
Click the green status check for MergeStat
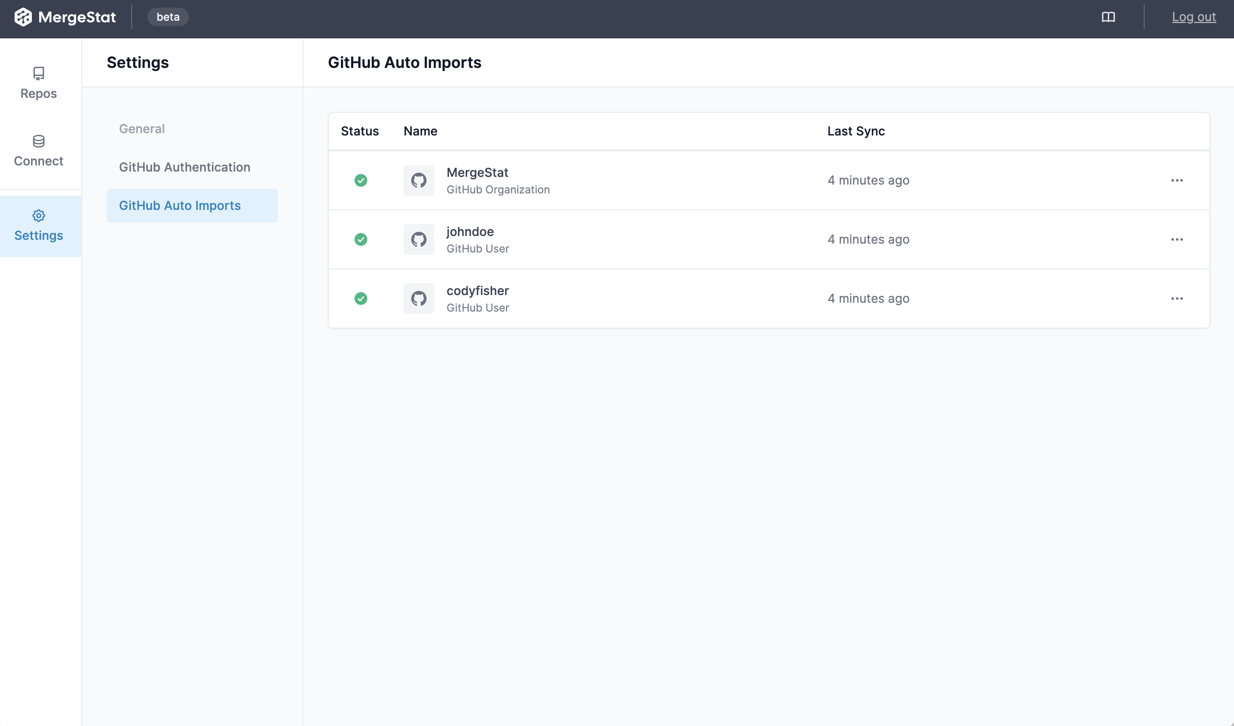point(361,180)
